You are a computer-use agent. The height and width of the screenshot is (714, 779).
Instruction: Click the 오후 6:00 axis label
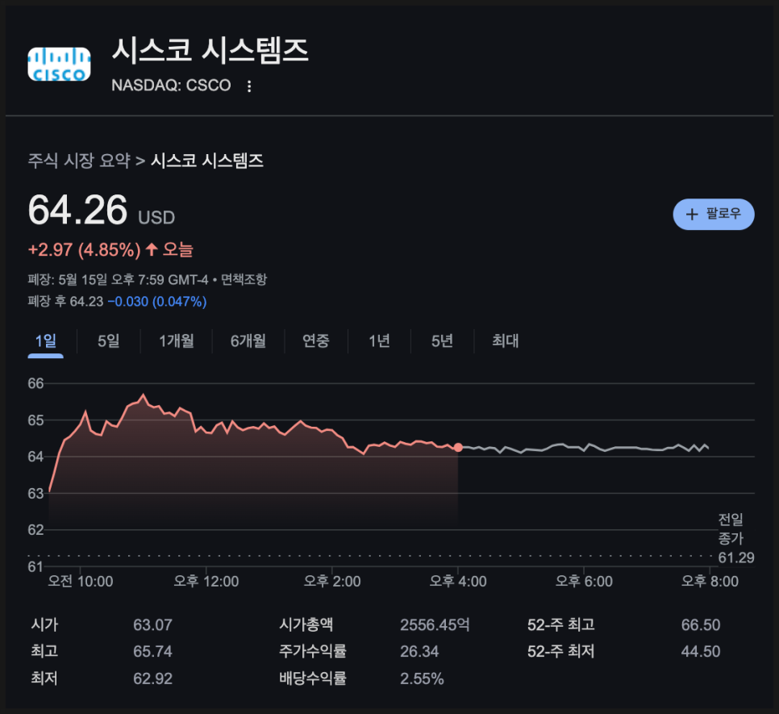[584, 582]
